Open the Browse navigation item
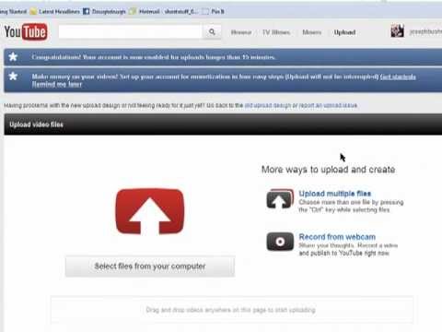 point(241,32)
